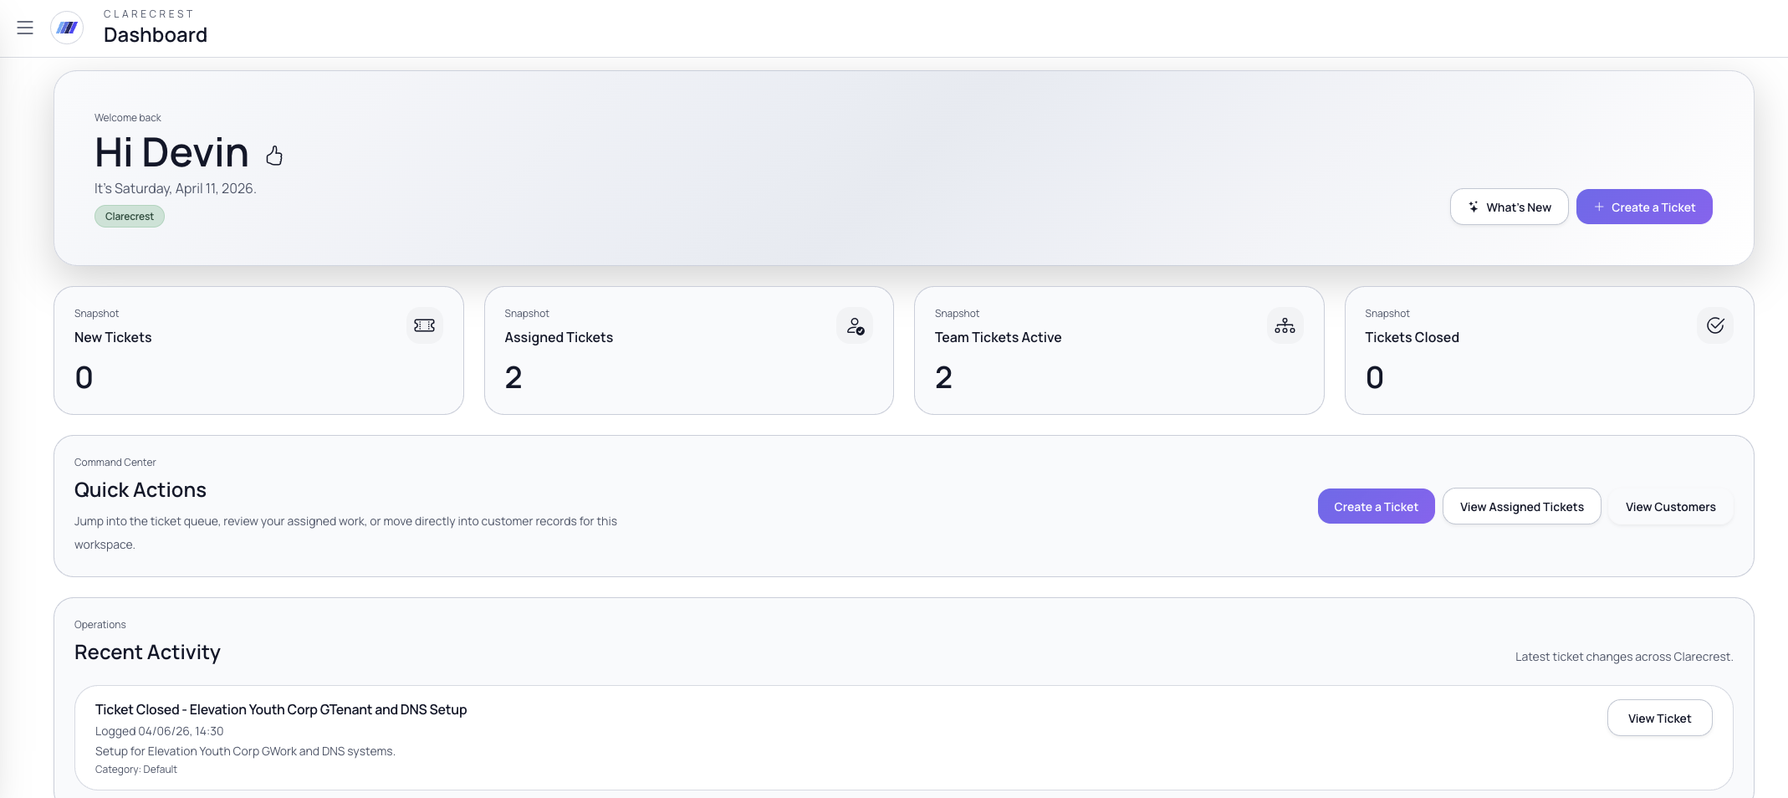Open View Assigned Tickets
This screenshot has height=798, width=1788.
pos(1521,507)
